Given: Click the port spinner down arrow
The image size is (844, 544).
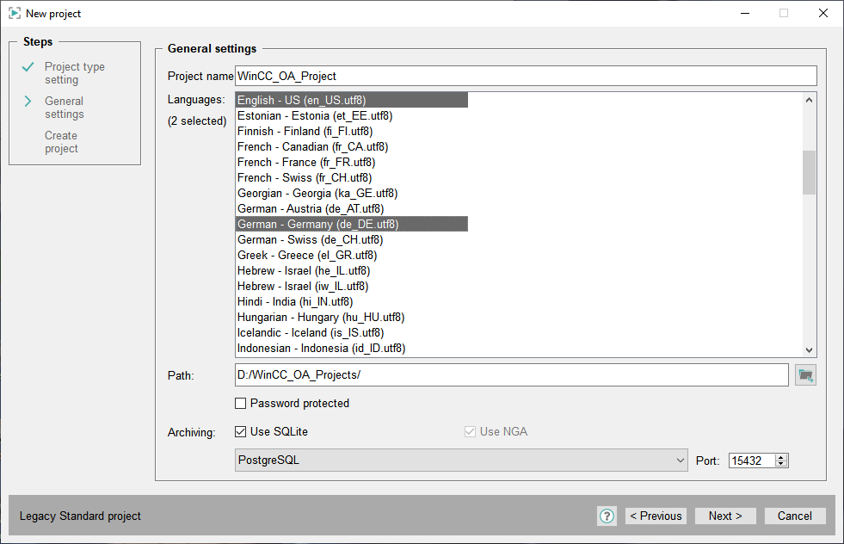Looking at the screenshot, I should coord(781,464).
